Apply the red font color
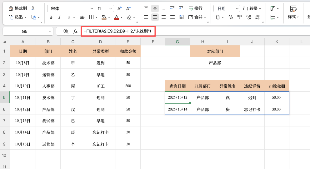This screenshot has height=169, width=310. pos(117,18)
